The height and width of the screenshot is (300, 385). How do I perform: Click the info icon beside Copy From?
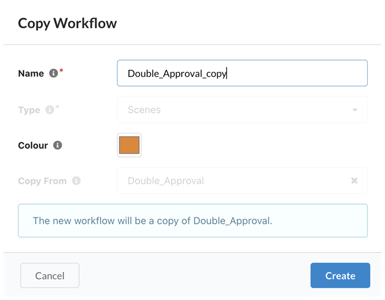[76, 181]
